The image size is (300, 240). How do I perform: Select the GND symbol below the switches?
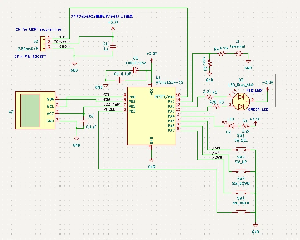tap(255, 226)
